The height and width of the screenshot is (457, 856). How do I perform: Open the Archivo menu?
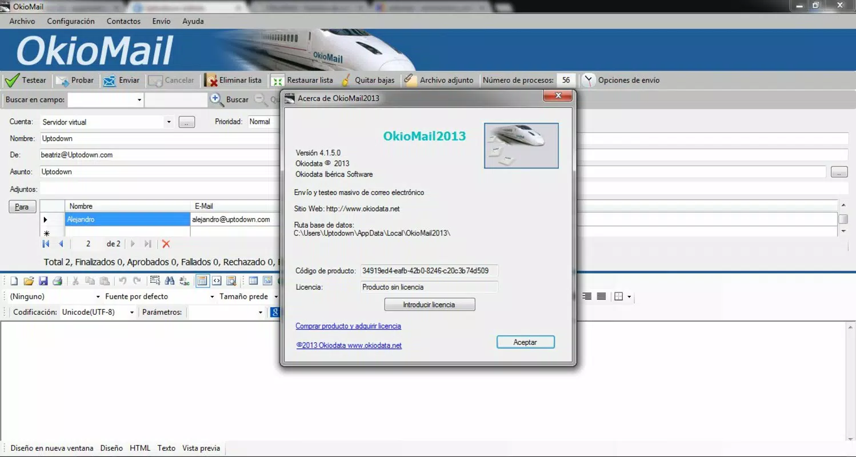point(22,21)
